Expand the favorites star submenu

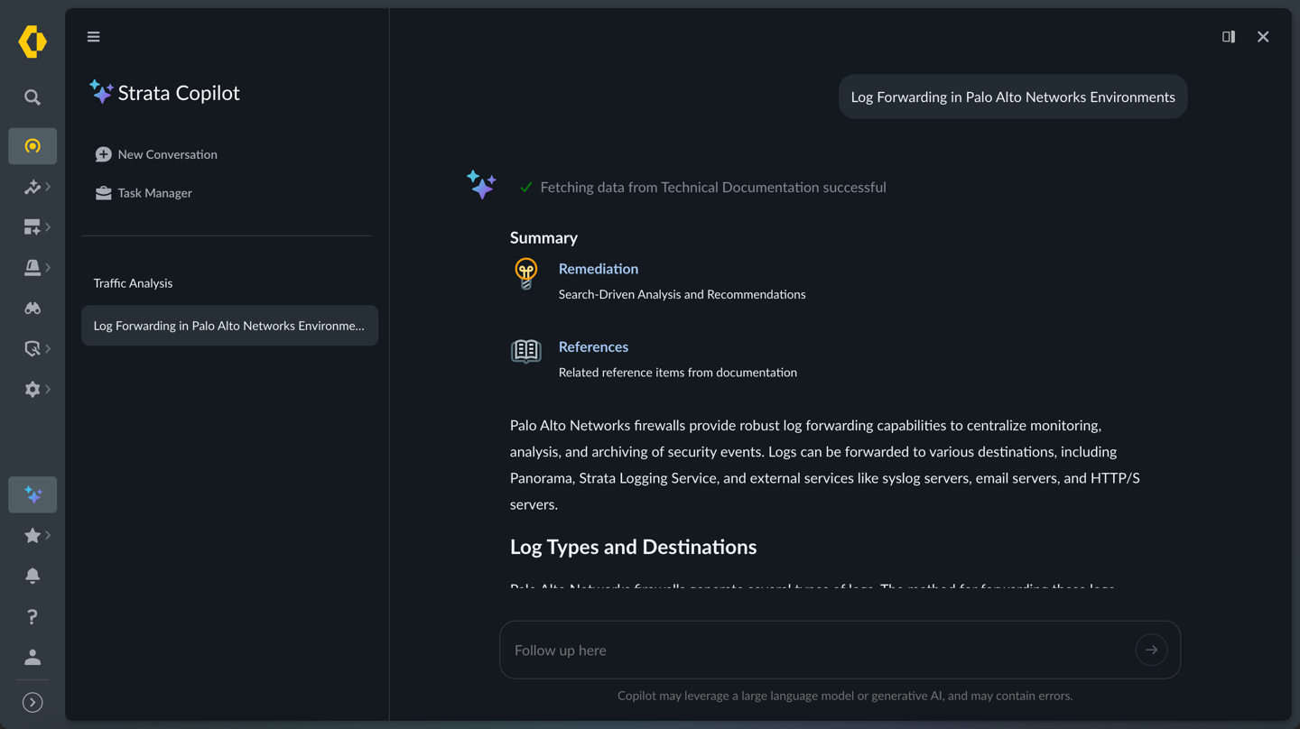pos(34,535)
